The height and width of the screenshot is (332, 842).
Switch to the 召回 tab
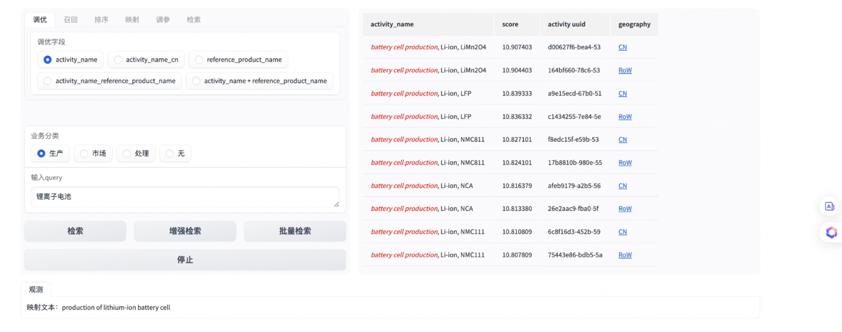[71, 20]
